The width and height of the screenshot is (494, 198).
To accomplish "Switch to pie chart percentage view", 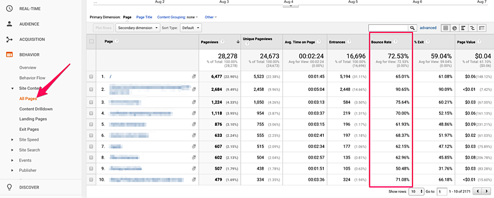I will tap(454, 28).
